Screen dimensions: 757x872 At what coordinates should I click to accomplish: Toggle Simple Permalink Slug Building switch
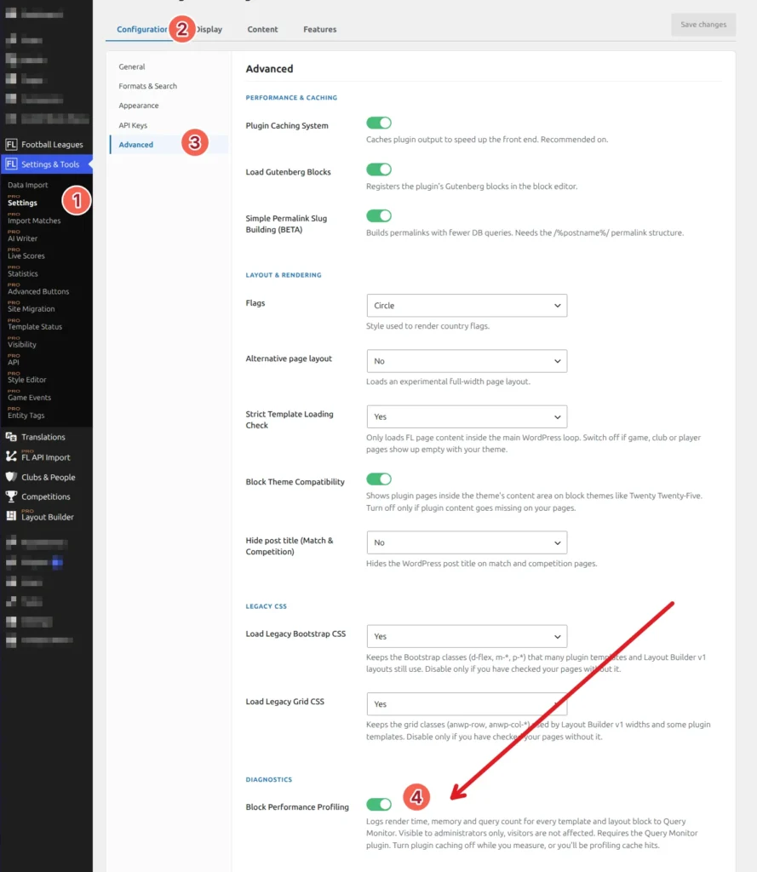coord(379,215)
